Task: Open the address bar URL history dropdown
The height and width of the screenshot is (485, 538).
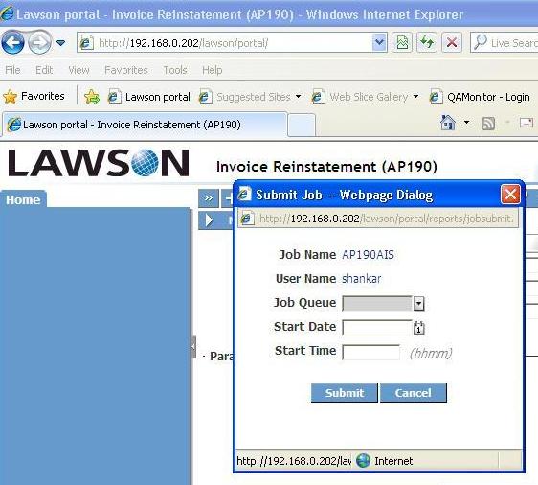Action: click(x=379, y=42)
